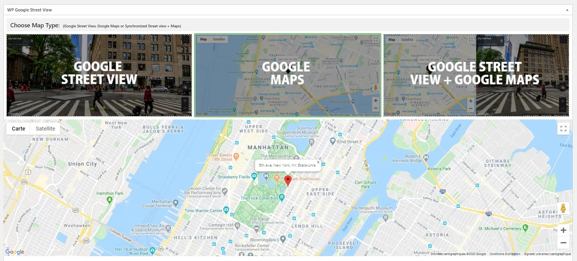Image resolution: width=577 pixels, height=261 pixels.
Task: Zoom out using the minus icon
Action: 563,242
